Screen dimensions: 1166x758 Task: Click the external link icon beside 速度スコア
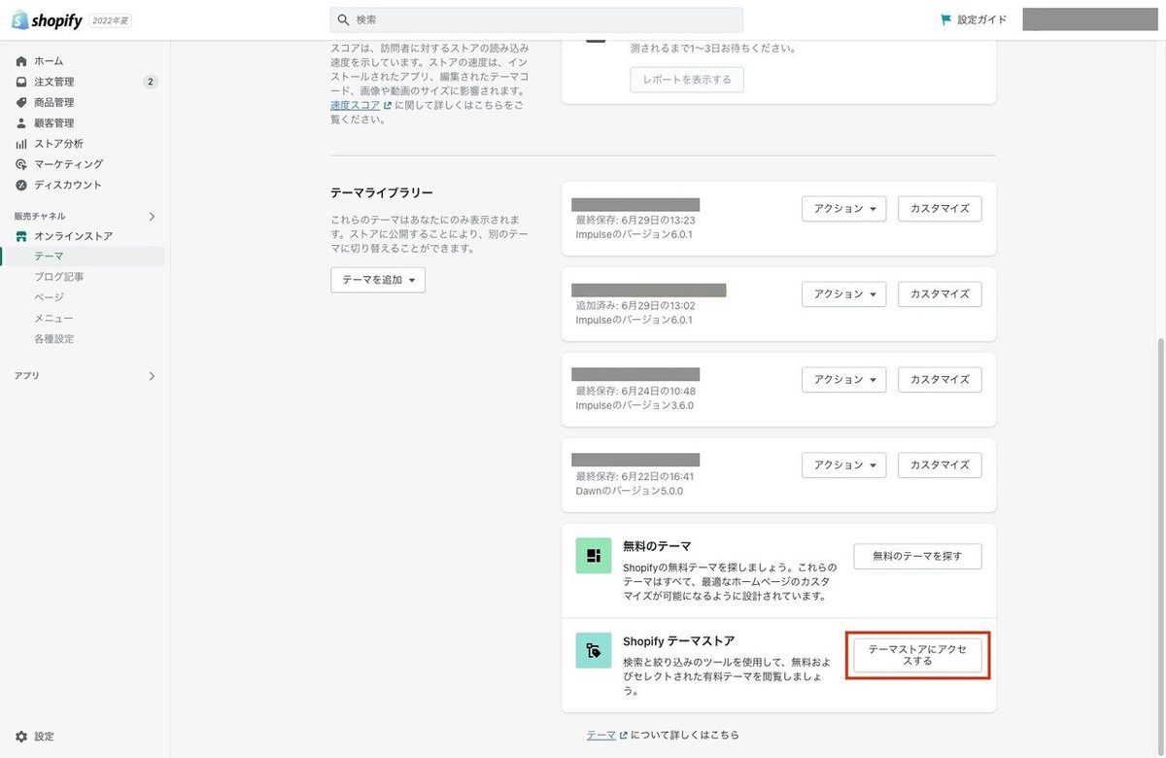coord(388,105)
